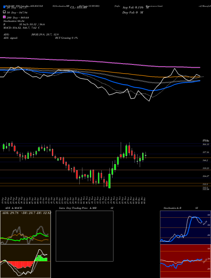
Task: Open the blue Stochastics chart thumbnail
Action: (185, 227)
